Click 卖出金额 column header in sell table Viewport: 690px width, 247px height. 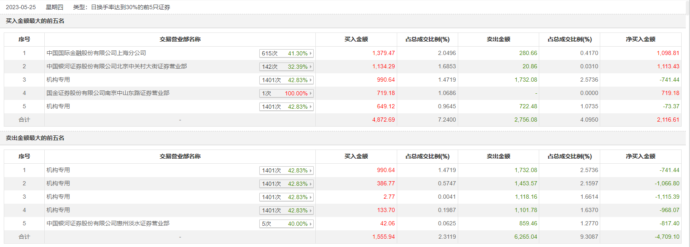(498, 156)
